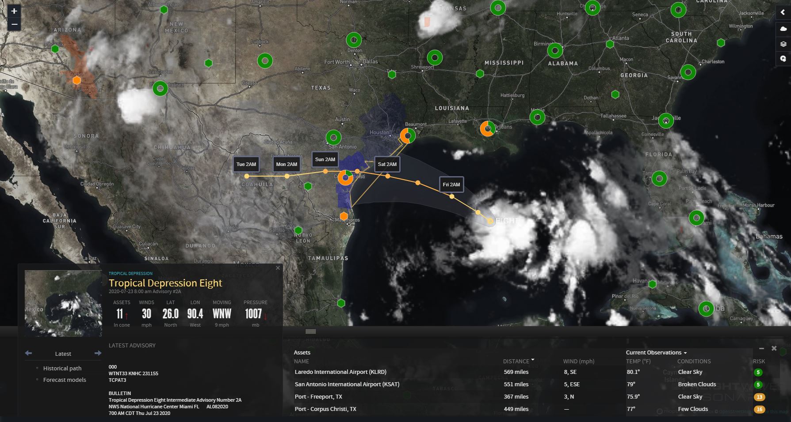Image resolution: width=791 pixels, height=422 pixels.
Task: Select the Sat 2AM forecast label
Action: pyautogui.click(x=387, y=164)
